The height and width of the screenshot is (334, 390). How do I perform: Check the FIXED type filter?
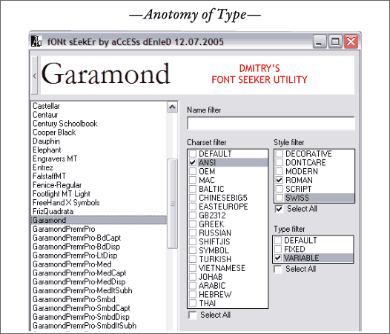pyautogui.click(x=278, y=249)
